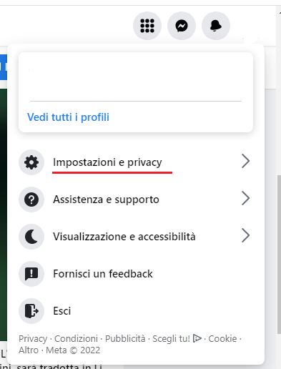Open the Condizioni footer link

click(76, 339)
